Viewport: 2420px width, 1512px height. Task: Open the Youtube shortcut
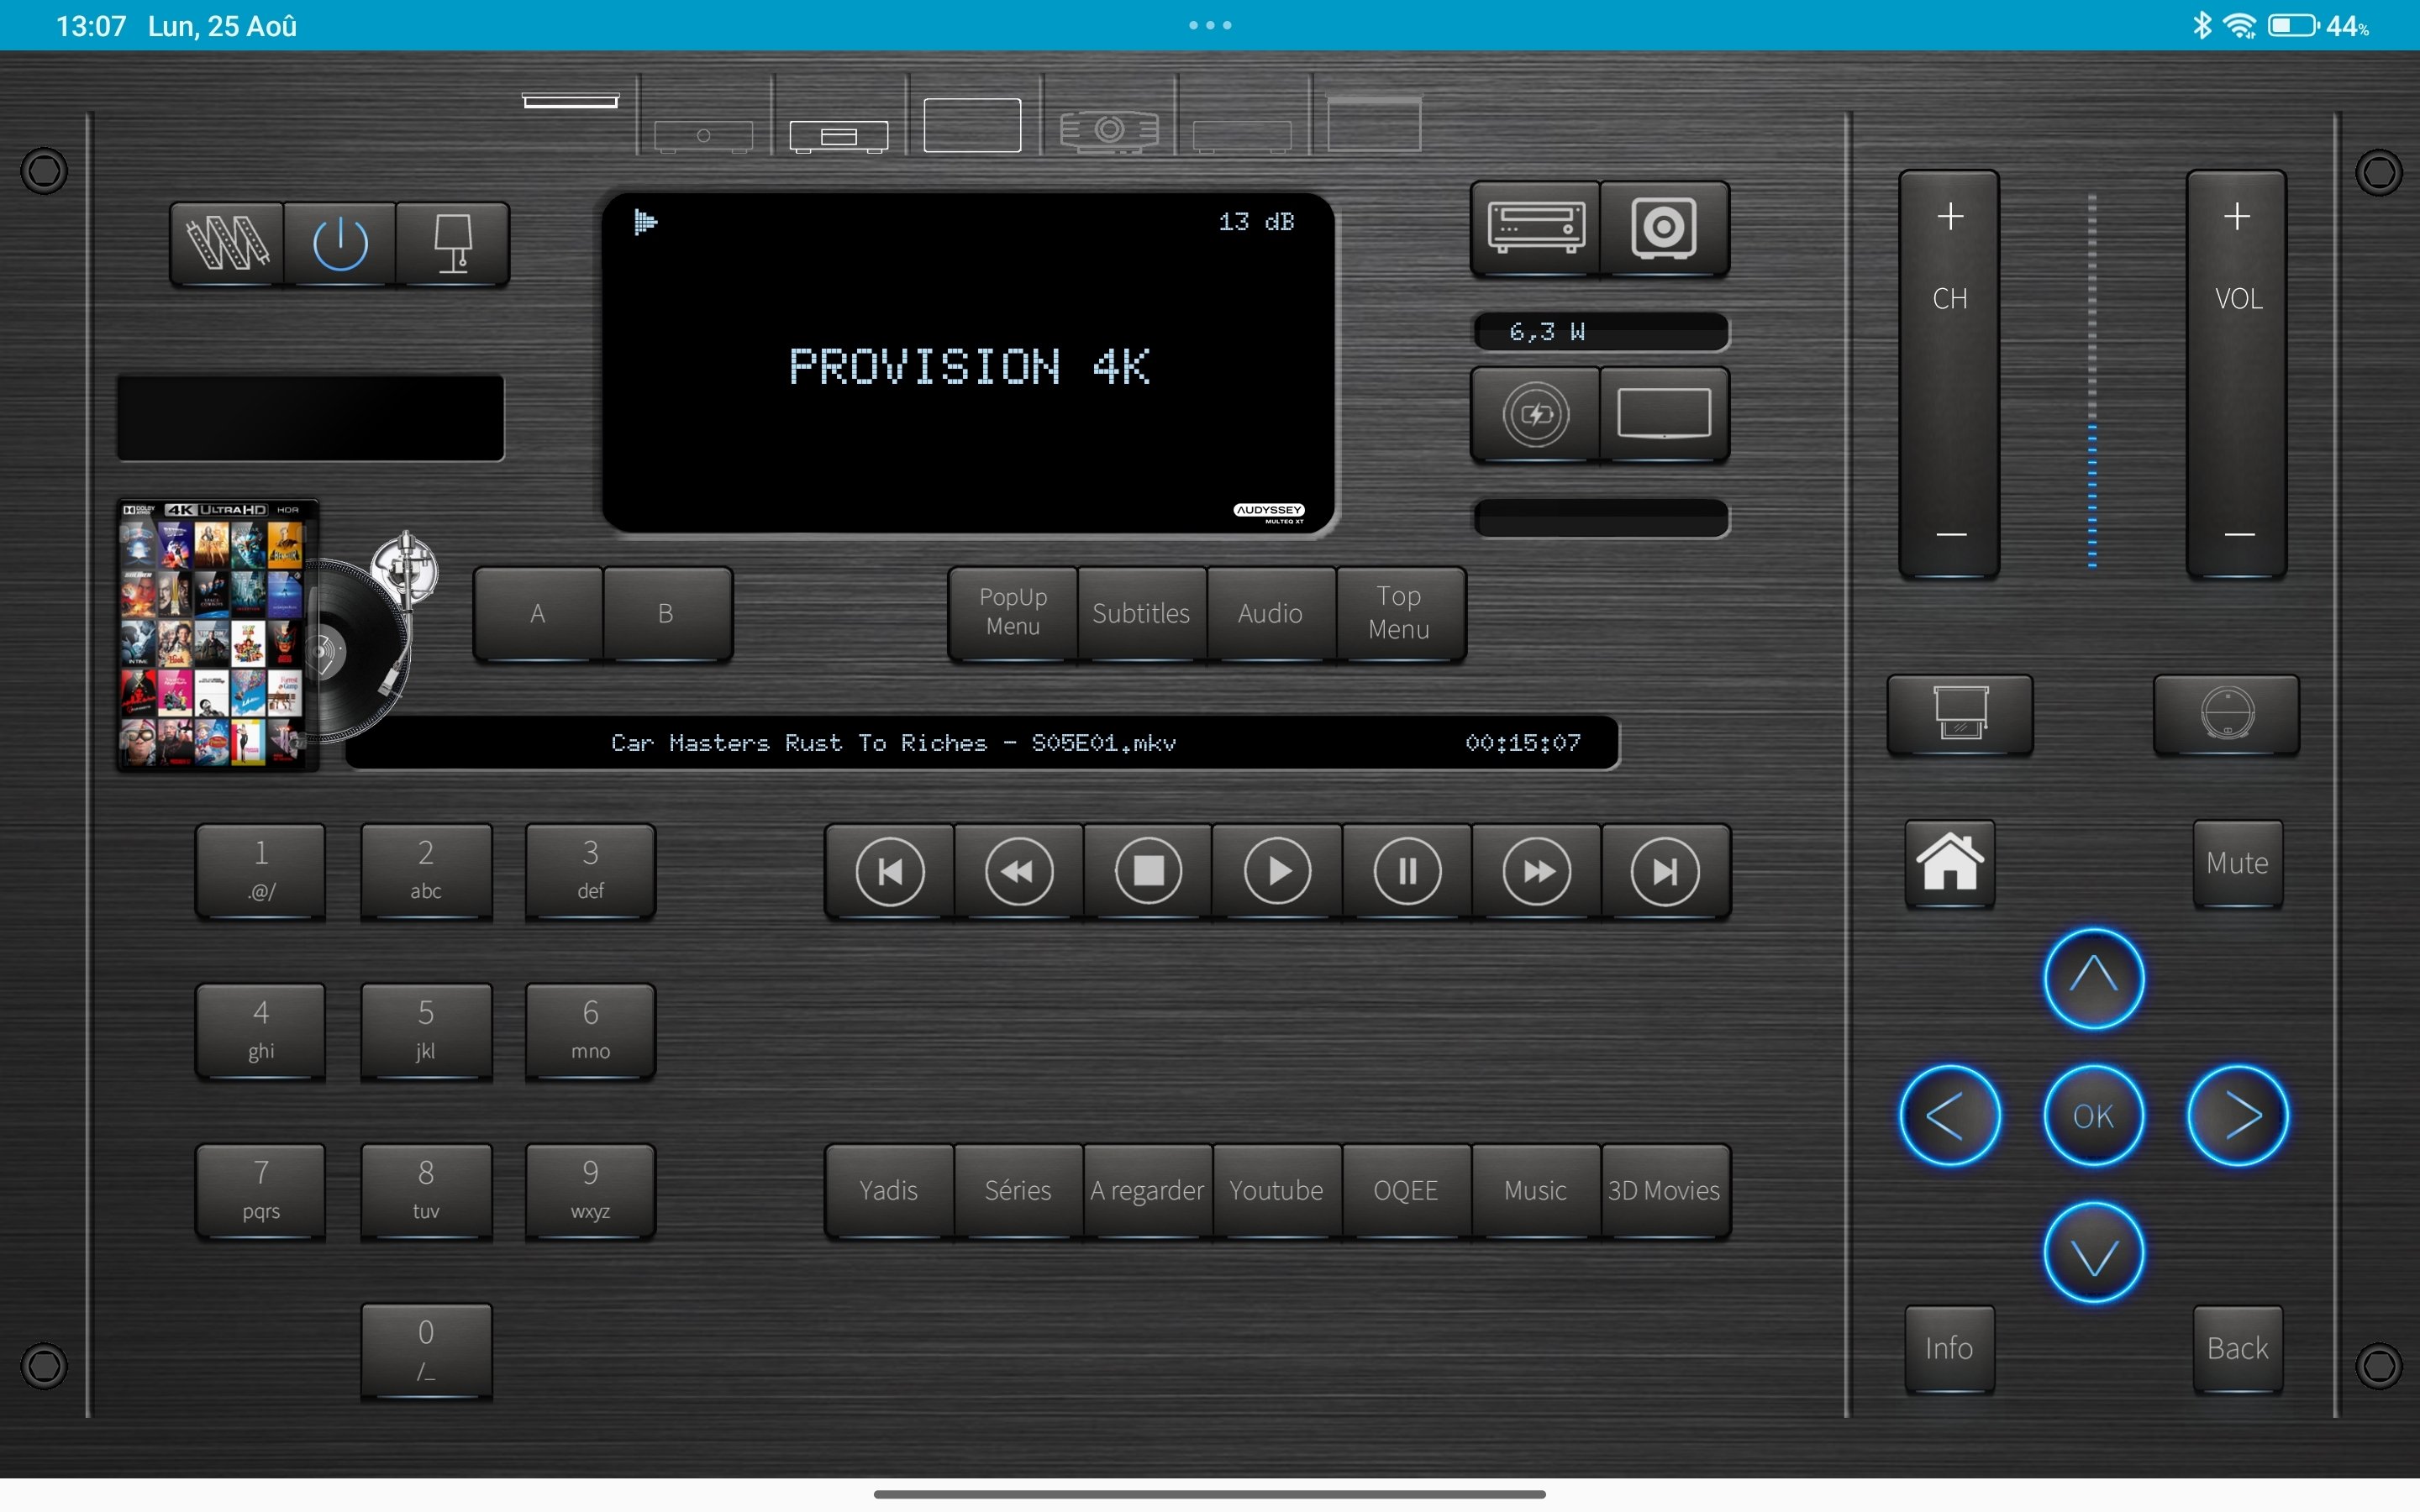coord(1276,1190)
